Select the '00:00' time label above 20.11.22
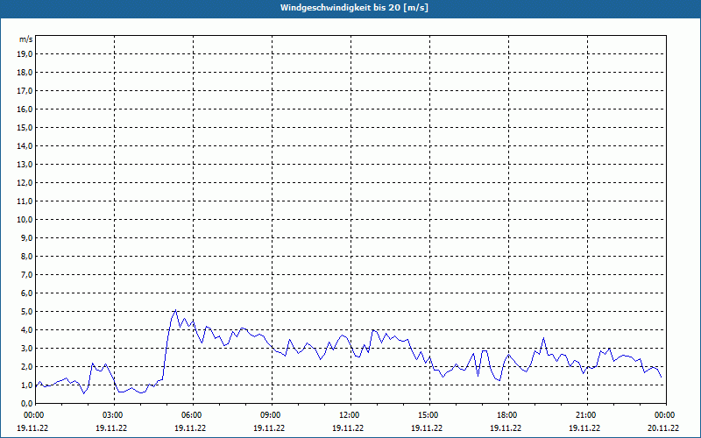 [x=665, y=415]
